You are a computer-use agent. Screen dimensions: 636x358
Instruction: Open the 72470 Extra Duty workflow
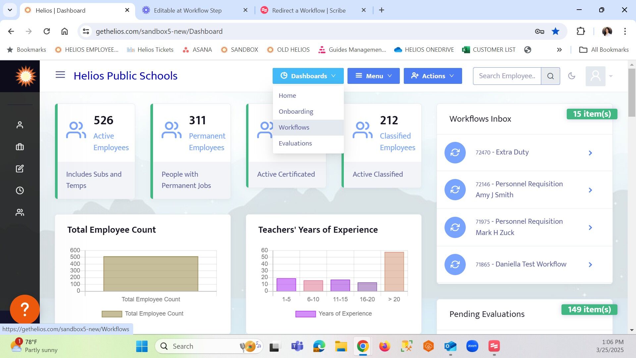click(525, 152)
